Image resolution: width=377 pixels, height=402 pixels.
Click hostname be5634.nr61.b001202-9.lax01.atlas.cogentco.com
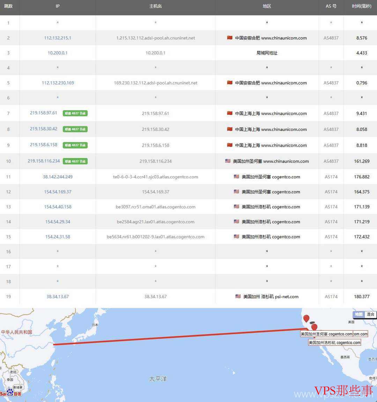tap(155, 237)
